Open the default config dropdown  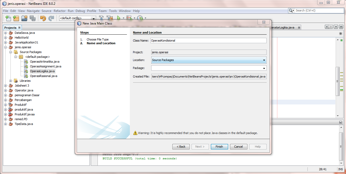pyautogui.click(x=94, y=18)
